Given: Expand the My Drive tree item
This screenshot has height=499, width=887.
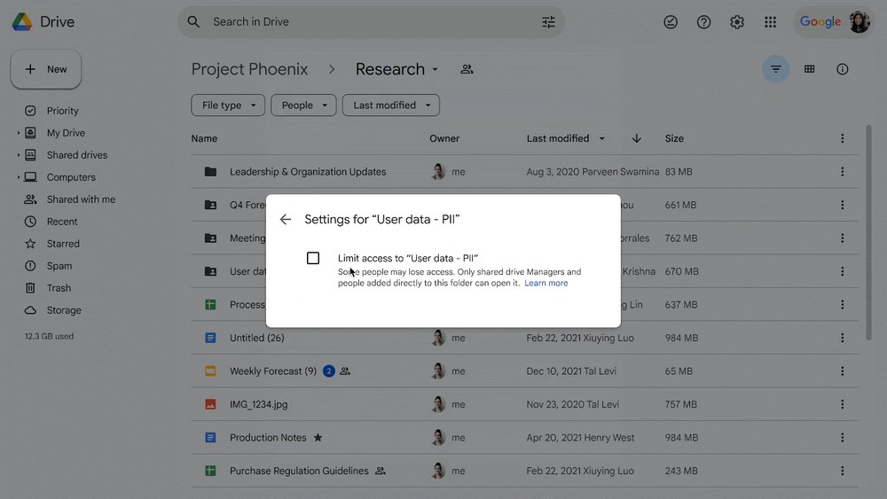Looking at the screenshot, I should (19, 133).
